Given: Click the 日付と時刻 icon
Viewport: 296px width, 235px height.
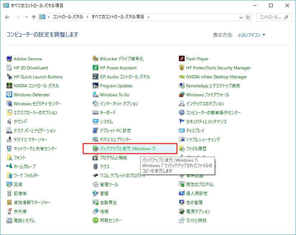Looking at the screenshot, I should click(182, 221).
